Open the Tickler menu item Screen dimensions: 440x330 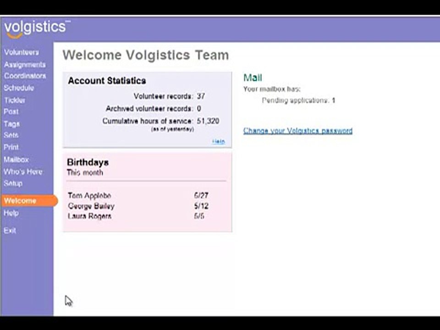(15, 100)
